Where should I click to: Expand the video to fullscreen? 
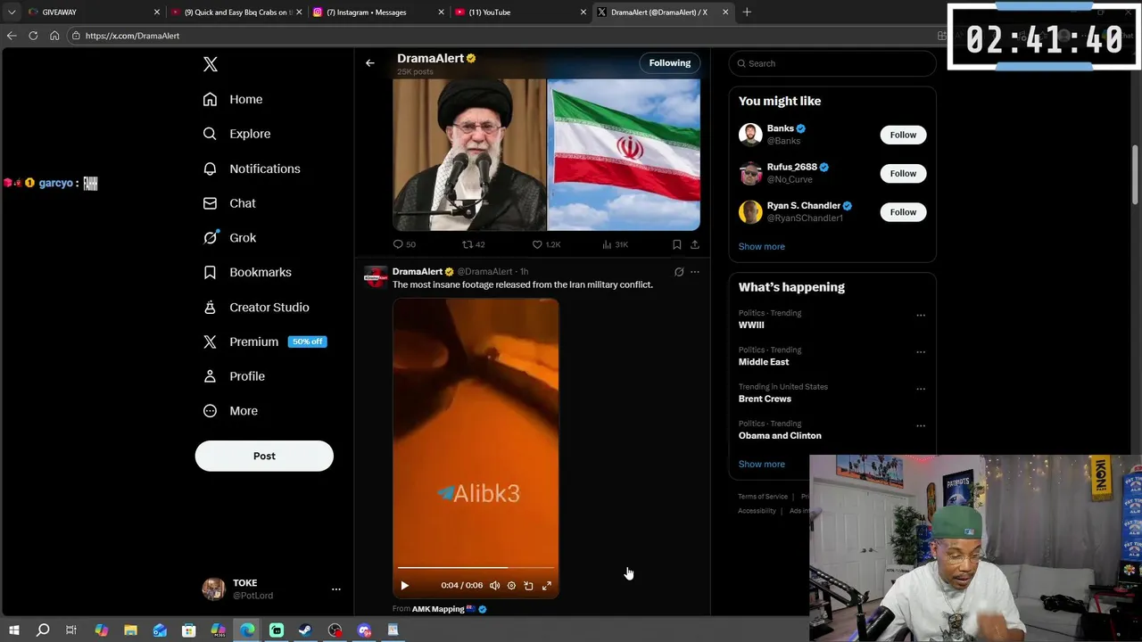tap(547, 586)
